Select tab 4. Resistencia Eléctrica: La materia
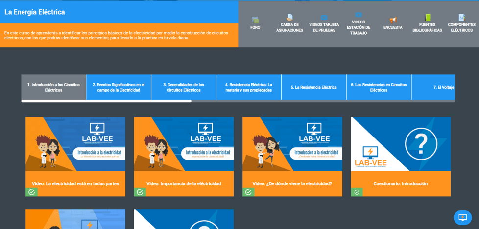The image size is (479, 229). pos(249,87)
